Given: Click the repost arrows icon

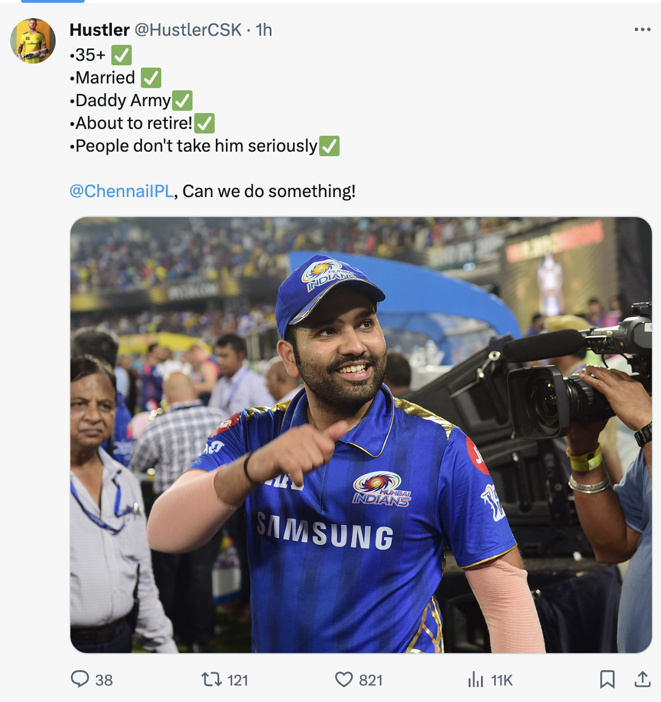Looking at the screenshot, I should [212, 679].
